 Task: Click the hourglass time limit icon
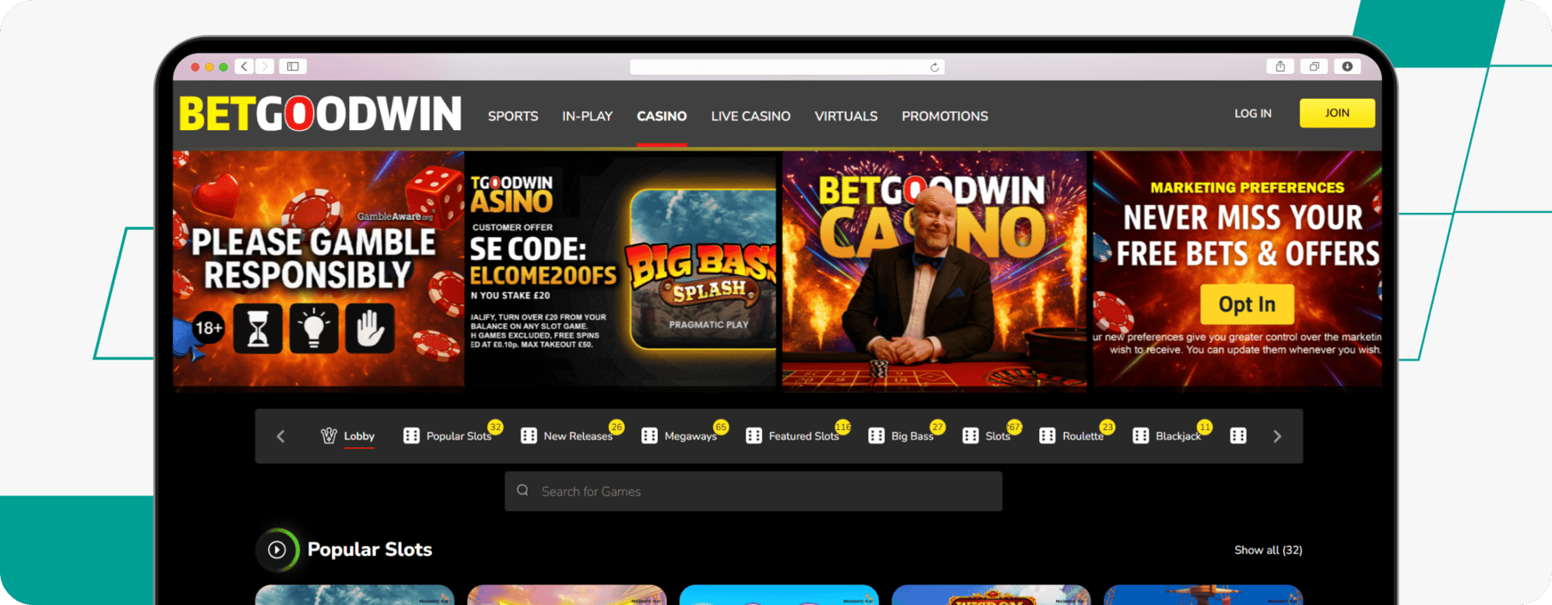[x=258, y=328]
